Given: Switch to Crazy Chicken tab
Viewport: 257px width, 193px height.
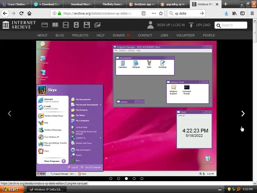Looking at the screenshot, I should (x=16, y=4).
